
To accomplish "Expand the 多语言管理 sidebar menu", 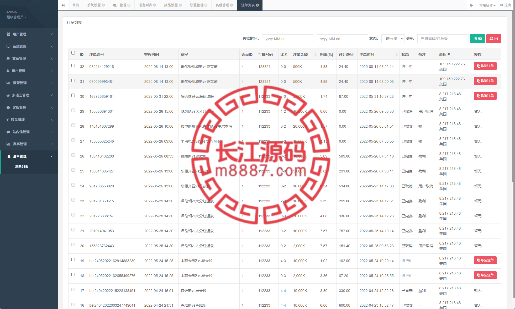I will click(29, 95).
